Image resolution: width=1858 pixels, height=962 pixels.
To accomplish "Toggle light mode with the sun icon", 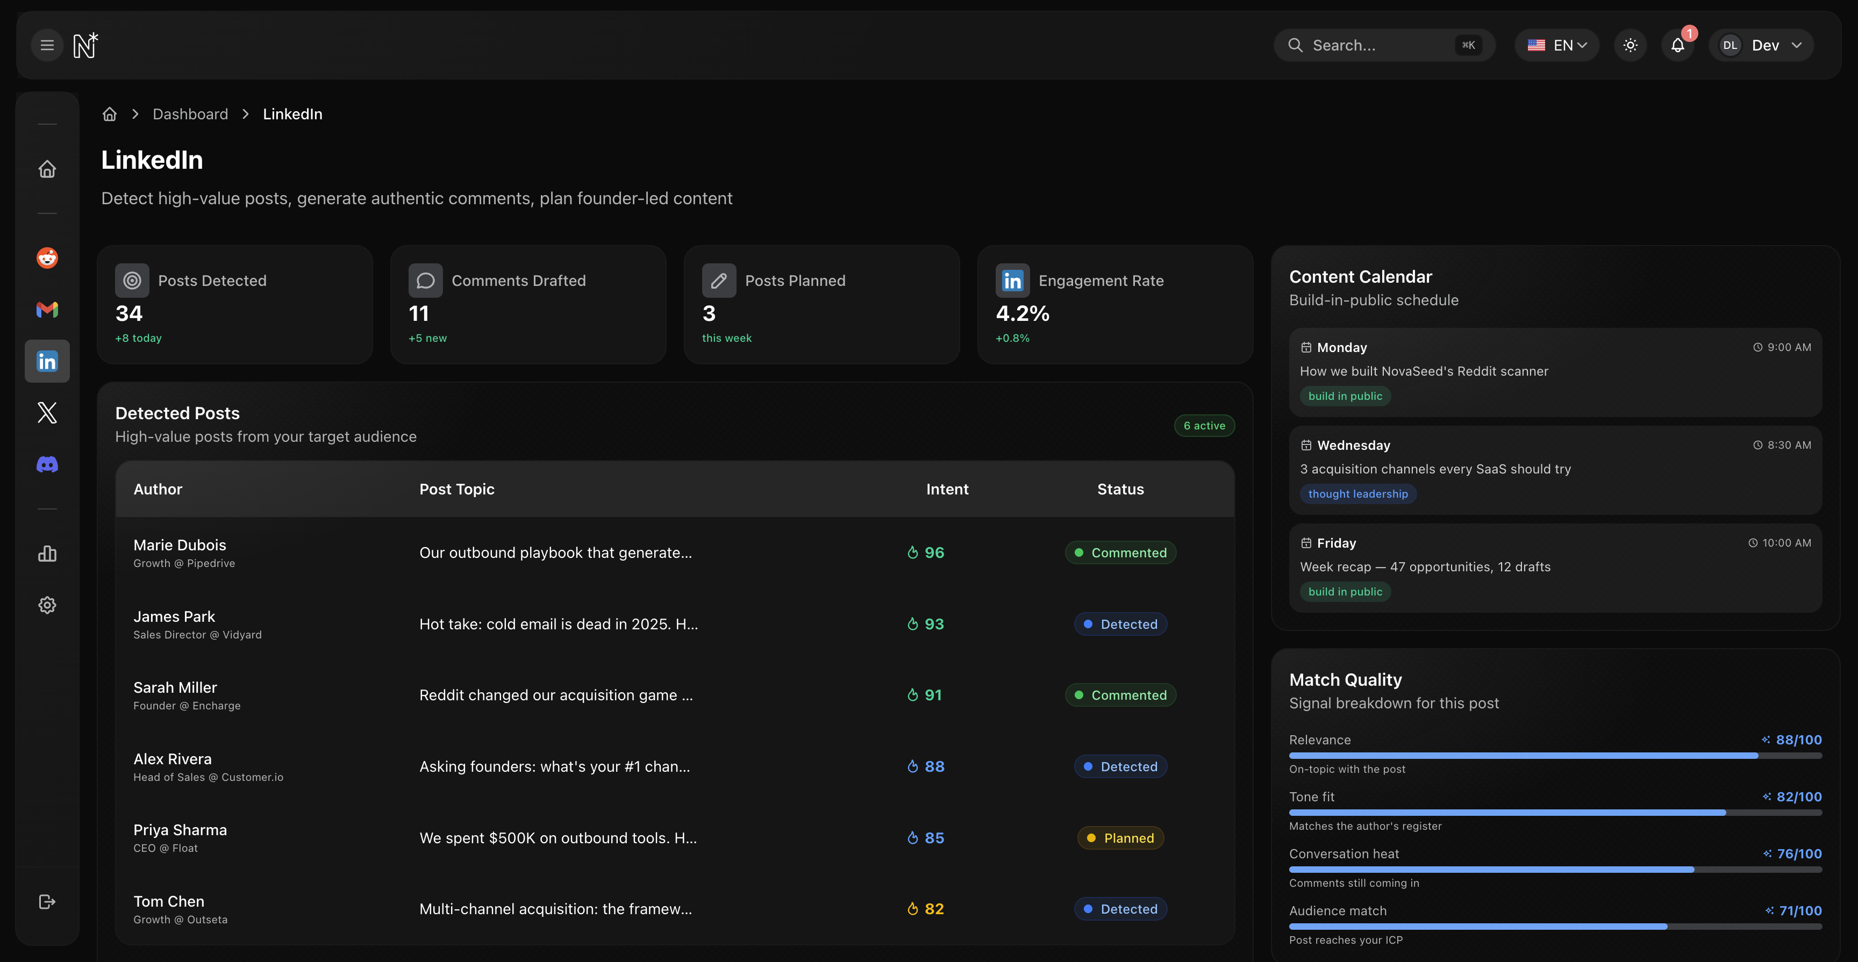I will [x=1630, y=45].
